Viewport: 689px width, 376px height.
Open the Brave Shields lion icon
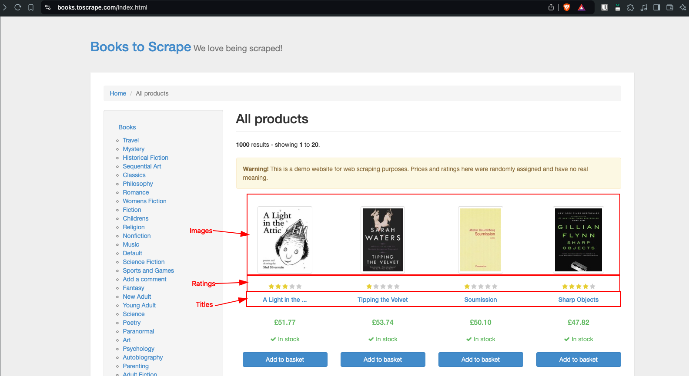567,7
